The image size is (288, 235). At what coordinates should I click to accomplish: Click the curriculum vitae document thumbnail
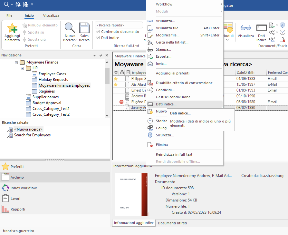(131, 194)
